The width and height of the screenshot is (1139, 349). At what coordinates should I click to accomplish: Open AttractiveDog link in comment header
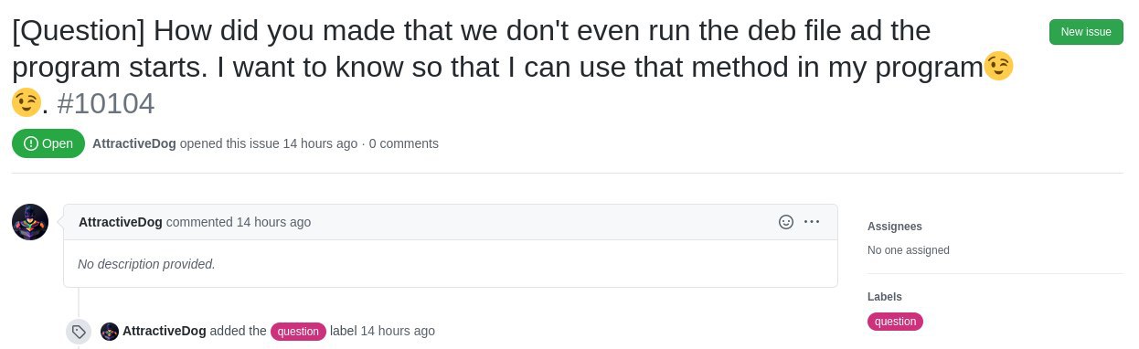[x=121, y=222]
